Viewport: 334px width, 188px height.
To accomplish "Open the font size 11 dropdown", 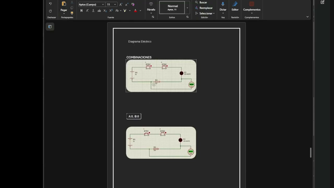I will click(x=115, y=4).
